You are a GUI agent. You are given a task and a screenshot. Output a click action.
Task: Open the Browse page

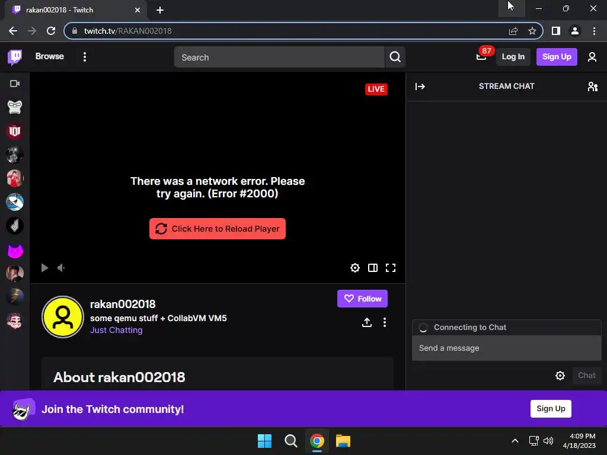click(x=50, y=56)
